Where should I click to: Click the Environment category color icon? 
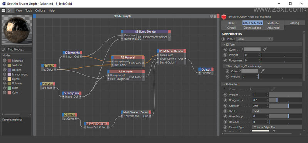(x=9, y=74)
